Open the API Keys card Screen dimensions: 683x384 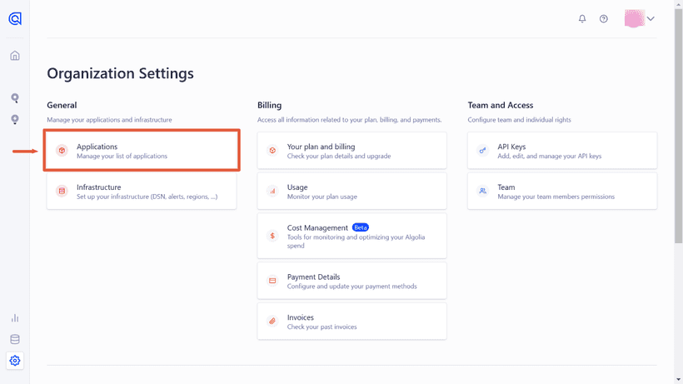tap(562, 150)
